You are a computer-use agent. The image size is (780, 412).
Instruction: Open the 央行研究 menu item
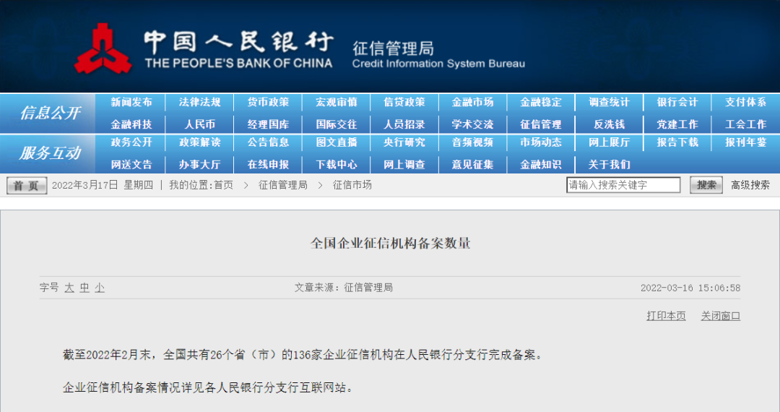(x=404, y=142)
